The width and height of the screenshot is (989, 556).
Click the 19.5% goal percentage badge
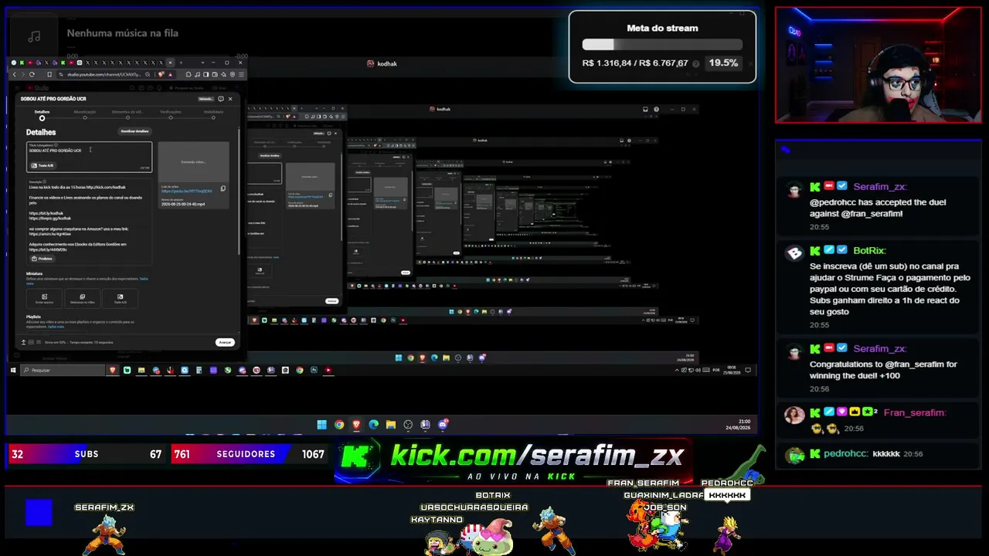723,63
